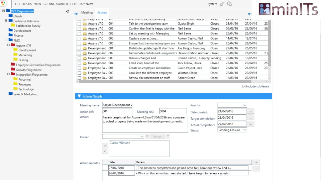Screen dimensions: 321x181
Task: Collapse the Customer Relations tree node
Action: (6, 20)
